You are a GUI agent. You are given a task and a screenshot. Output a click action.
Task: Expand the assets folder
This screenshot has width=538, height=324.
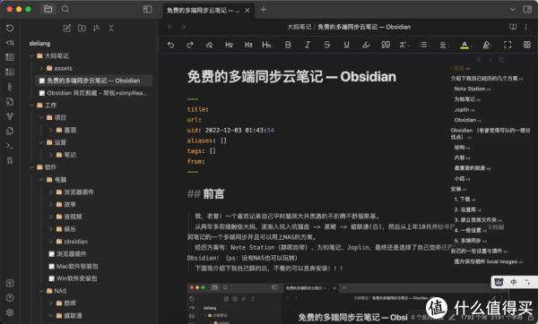pos(41,68)
